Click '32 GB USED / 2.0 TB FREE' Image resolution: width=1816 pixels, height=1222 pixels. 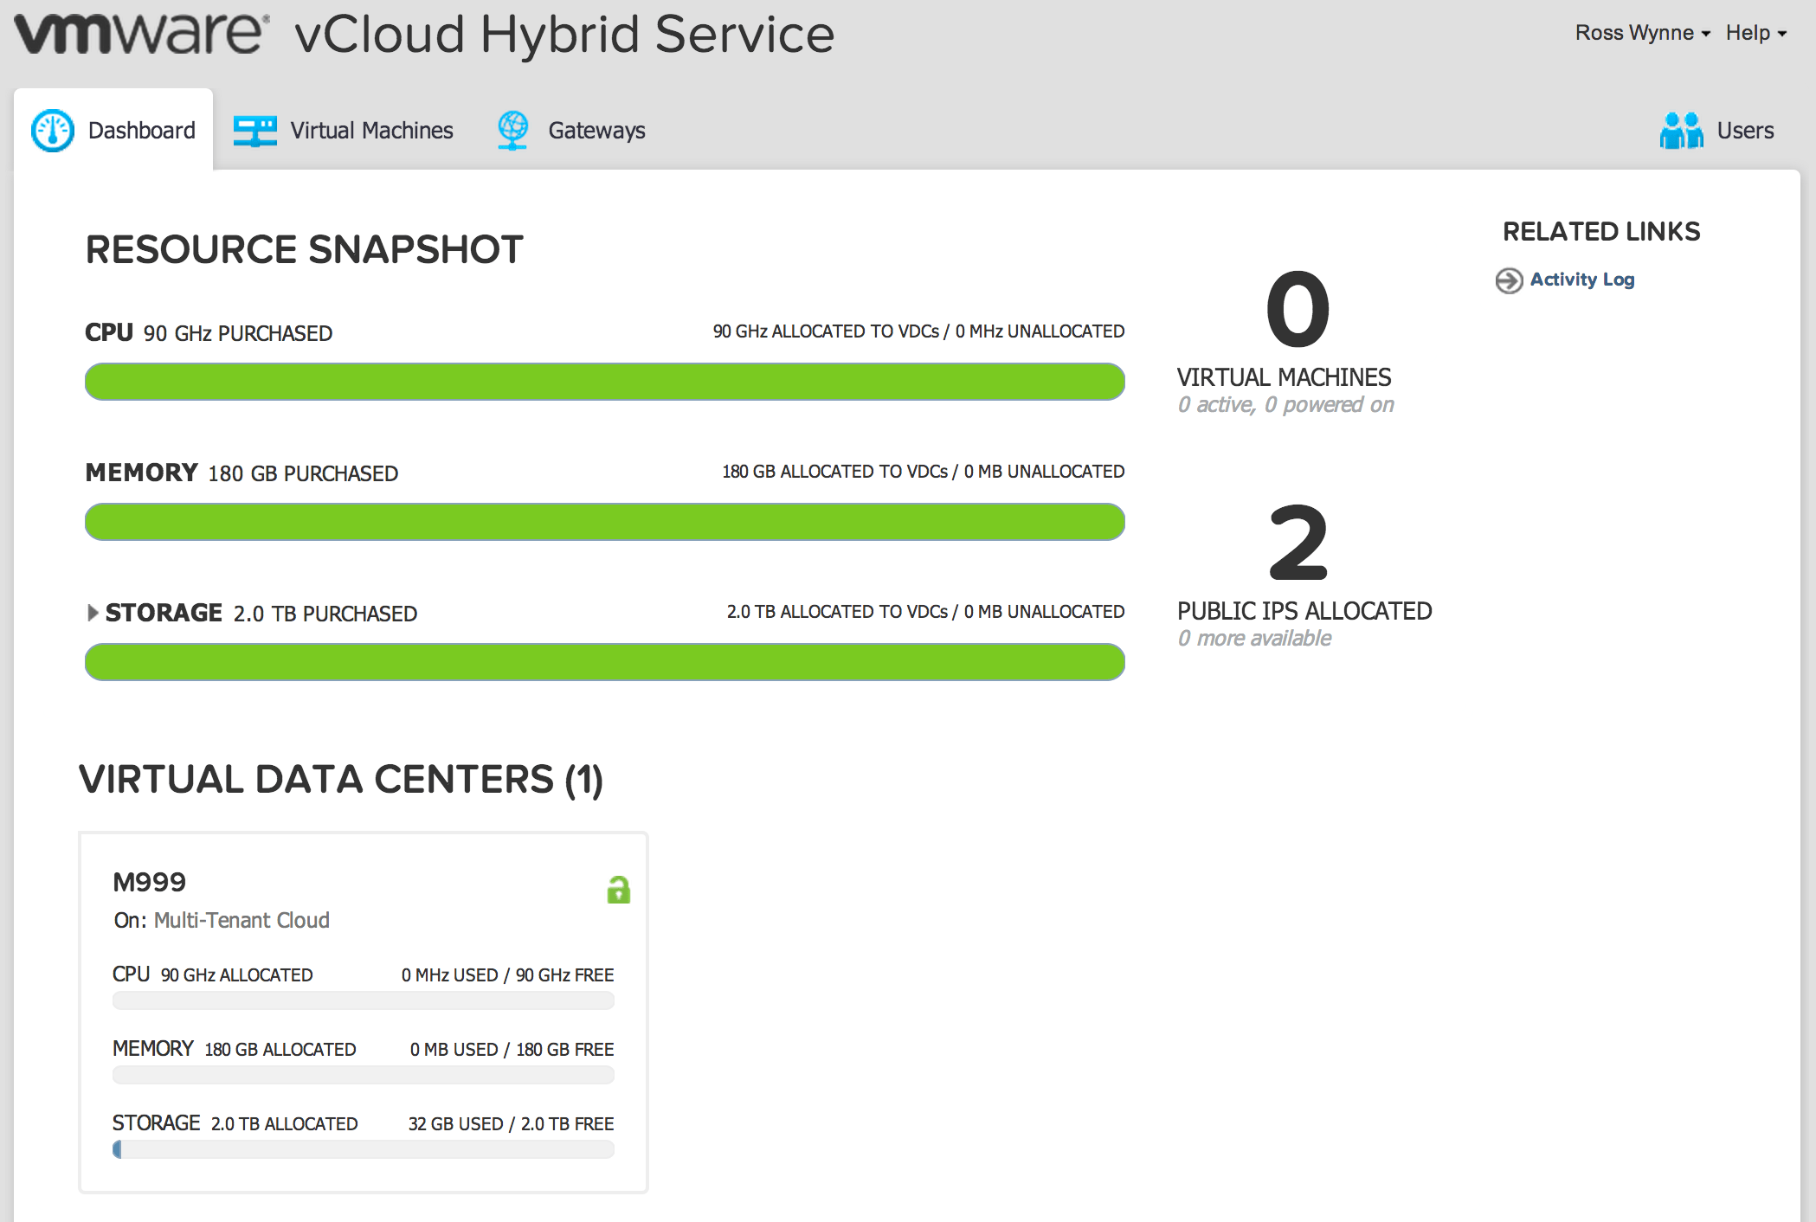(511, 1123)
